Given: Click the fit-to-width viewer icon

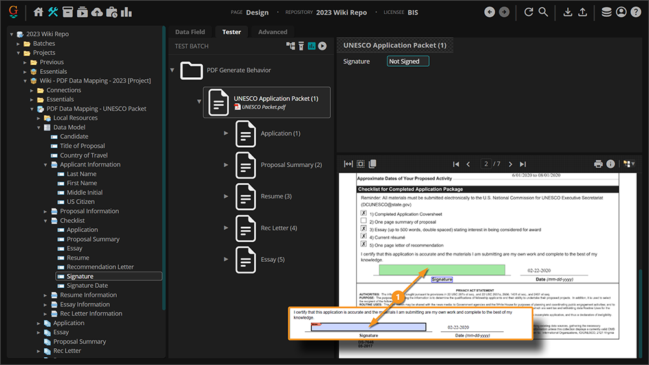Looking at the screenshot, I should point(349,164).
